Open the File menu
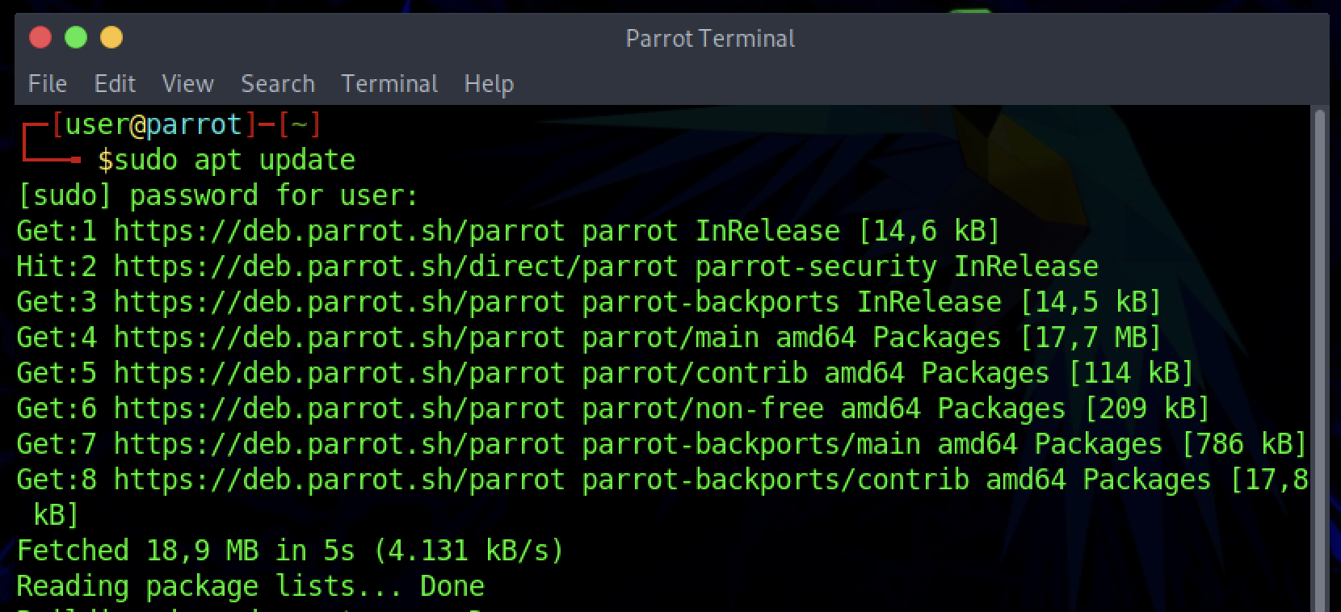Screen dimensions: 1341x612 [x=47, y=84]
